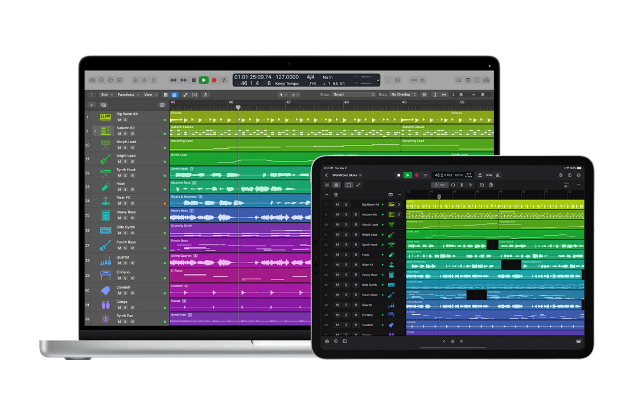Open the Mixer icon in Mac toolbar

click(144, 80)
